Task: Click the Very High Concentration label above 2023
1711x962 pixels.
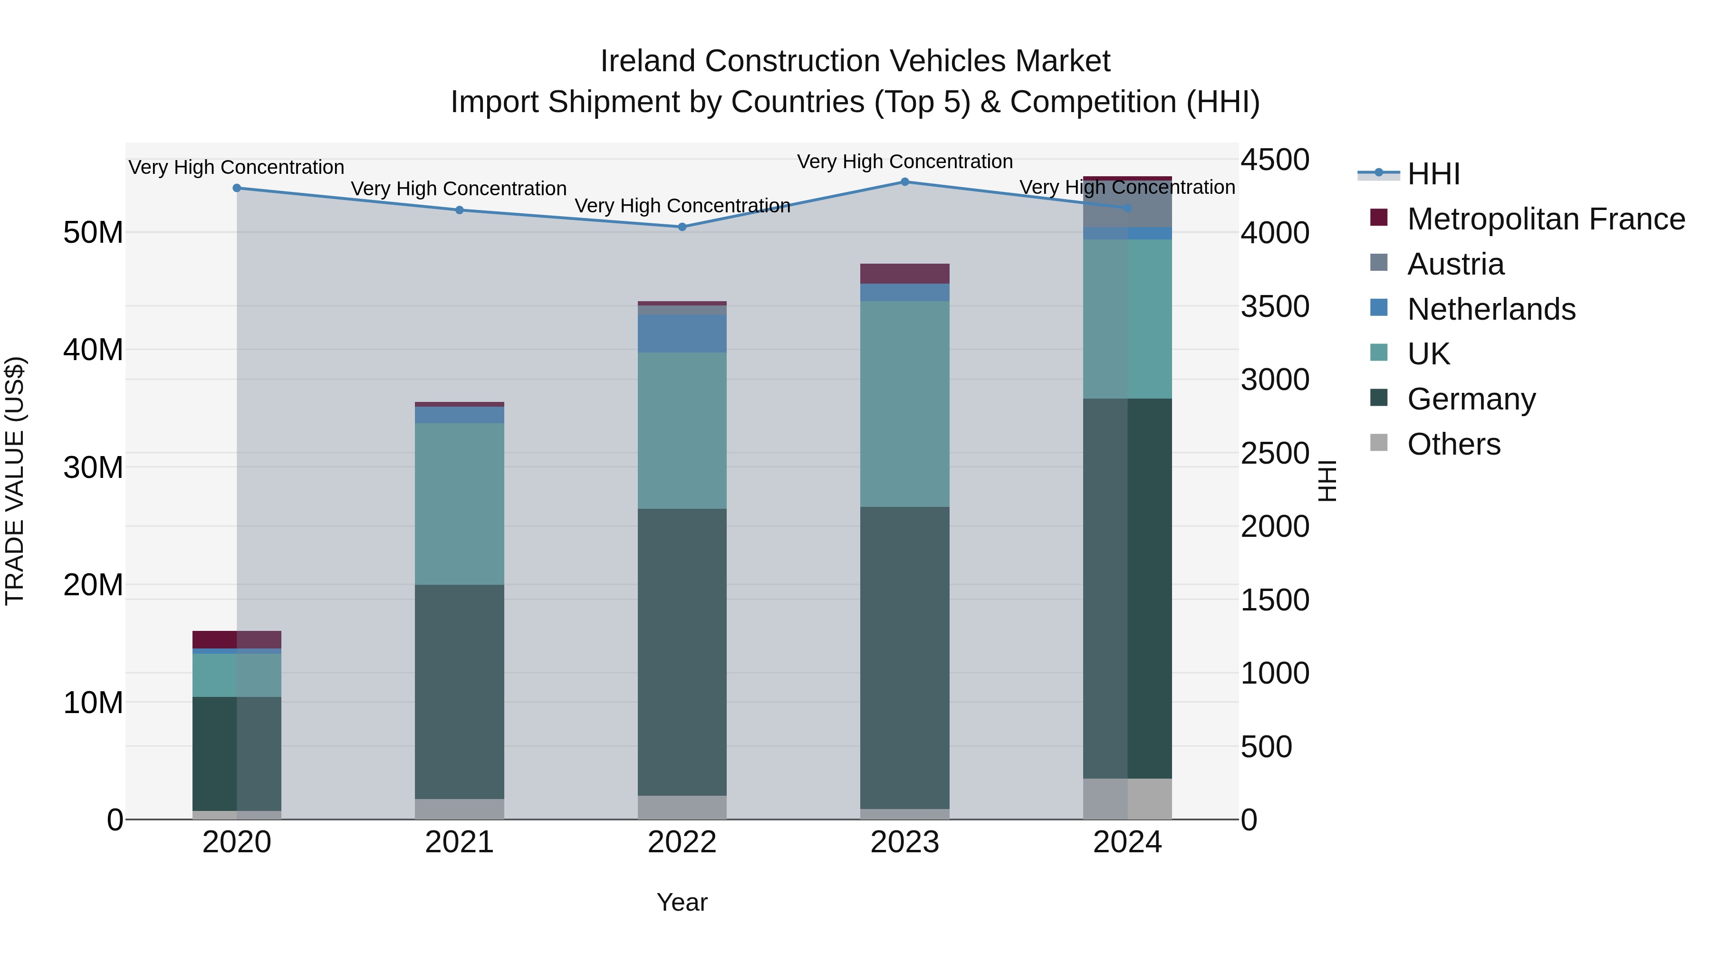Action: click(904, 162)
